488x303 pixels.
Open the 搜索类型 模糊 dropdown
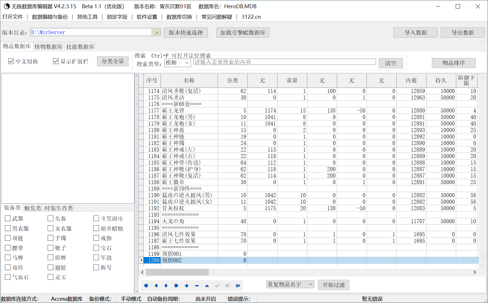[178, 63]
